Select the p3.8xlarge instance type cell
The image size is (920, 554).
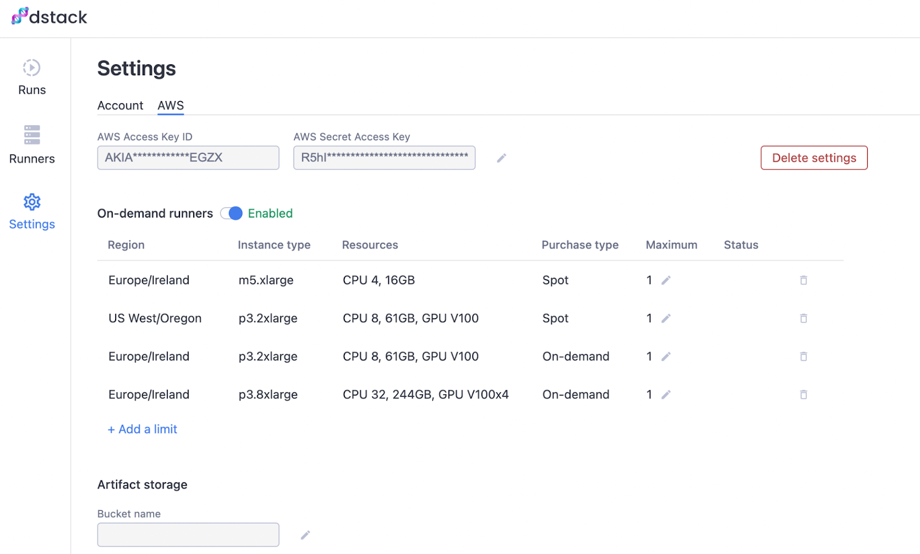(x=268, y=394)
